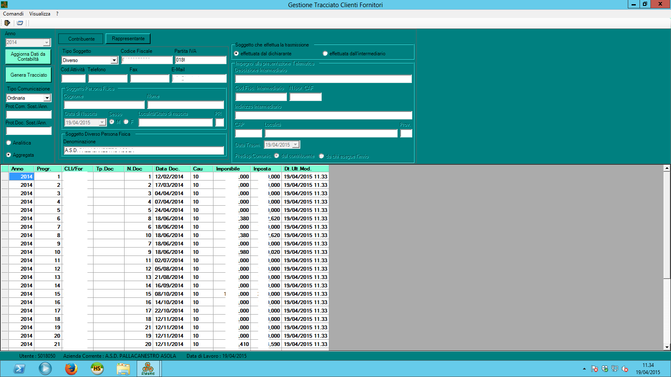Viewport: 671px width, 377px height.
Task: Open the Tipo Comunicazione combo box
Action: [x=47, y=98]
